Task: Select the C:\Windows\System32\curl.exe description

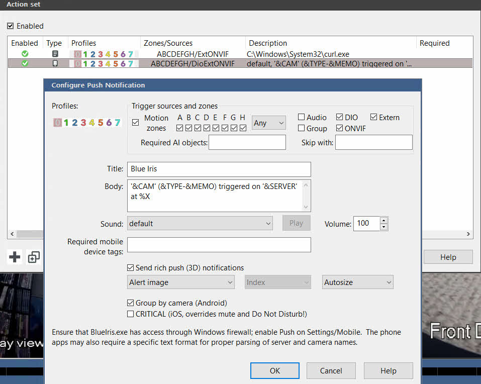Action: [x=298, y=54]
